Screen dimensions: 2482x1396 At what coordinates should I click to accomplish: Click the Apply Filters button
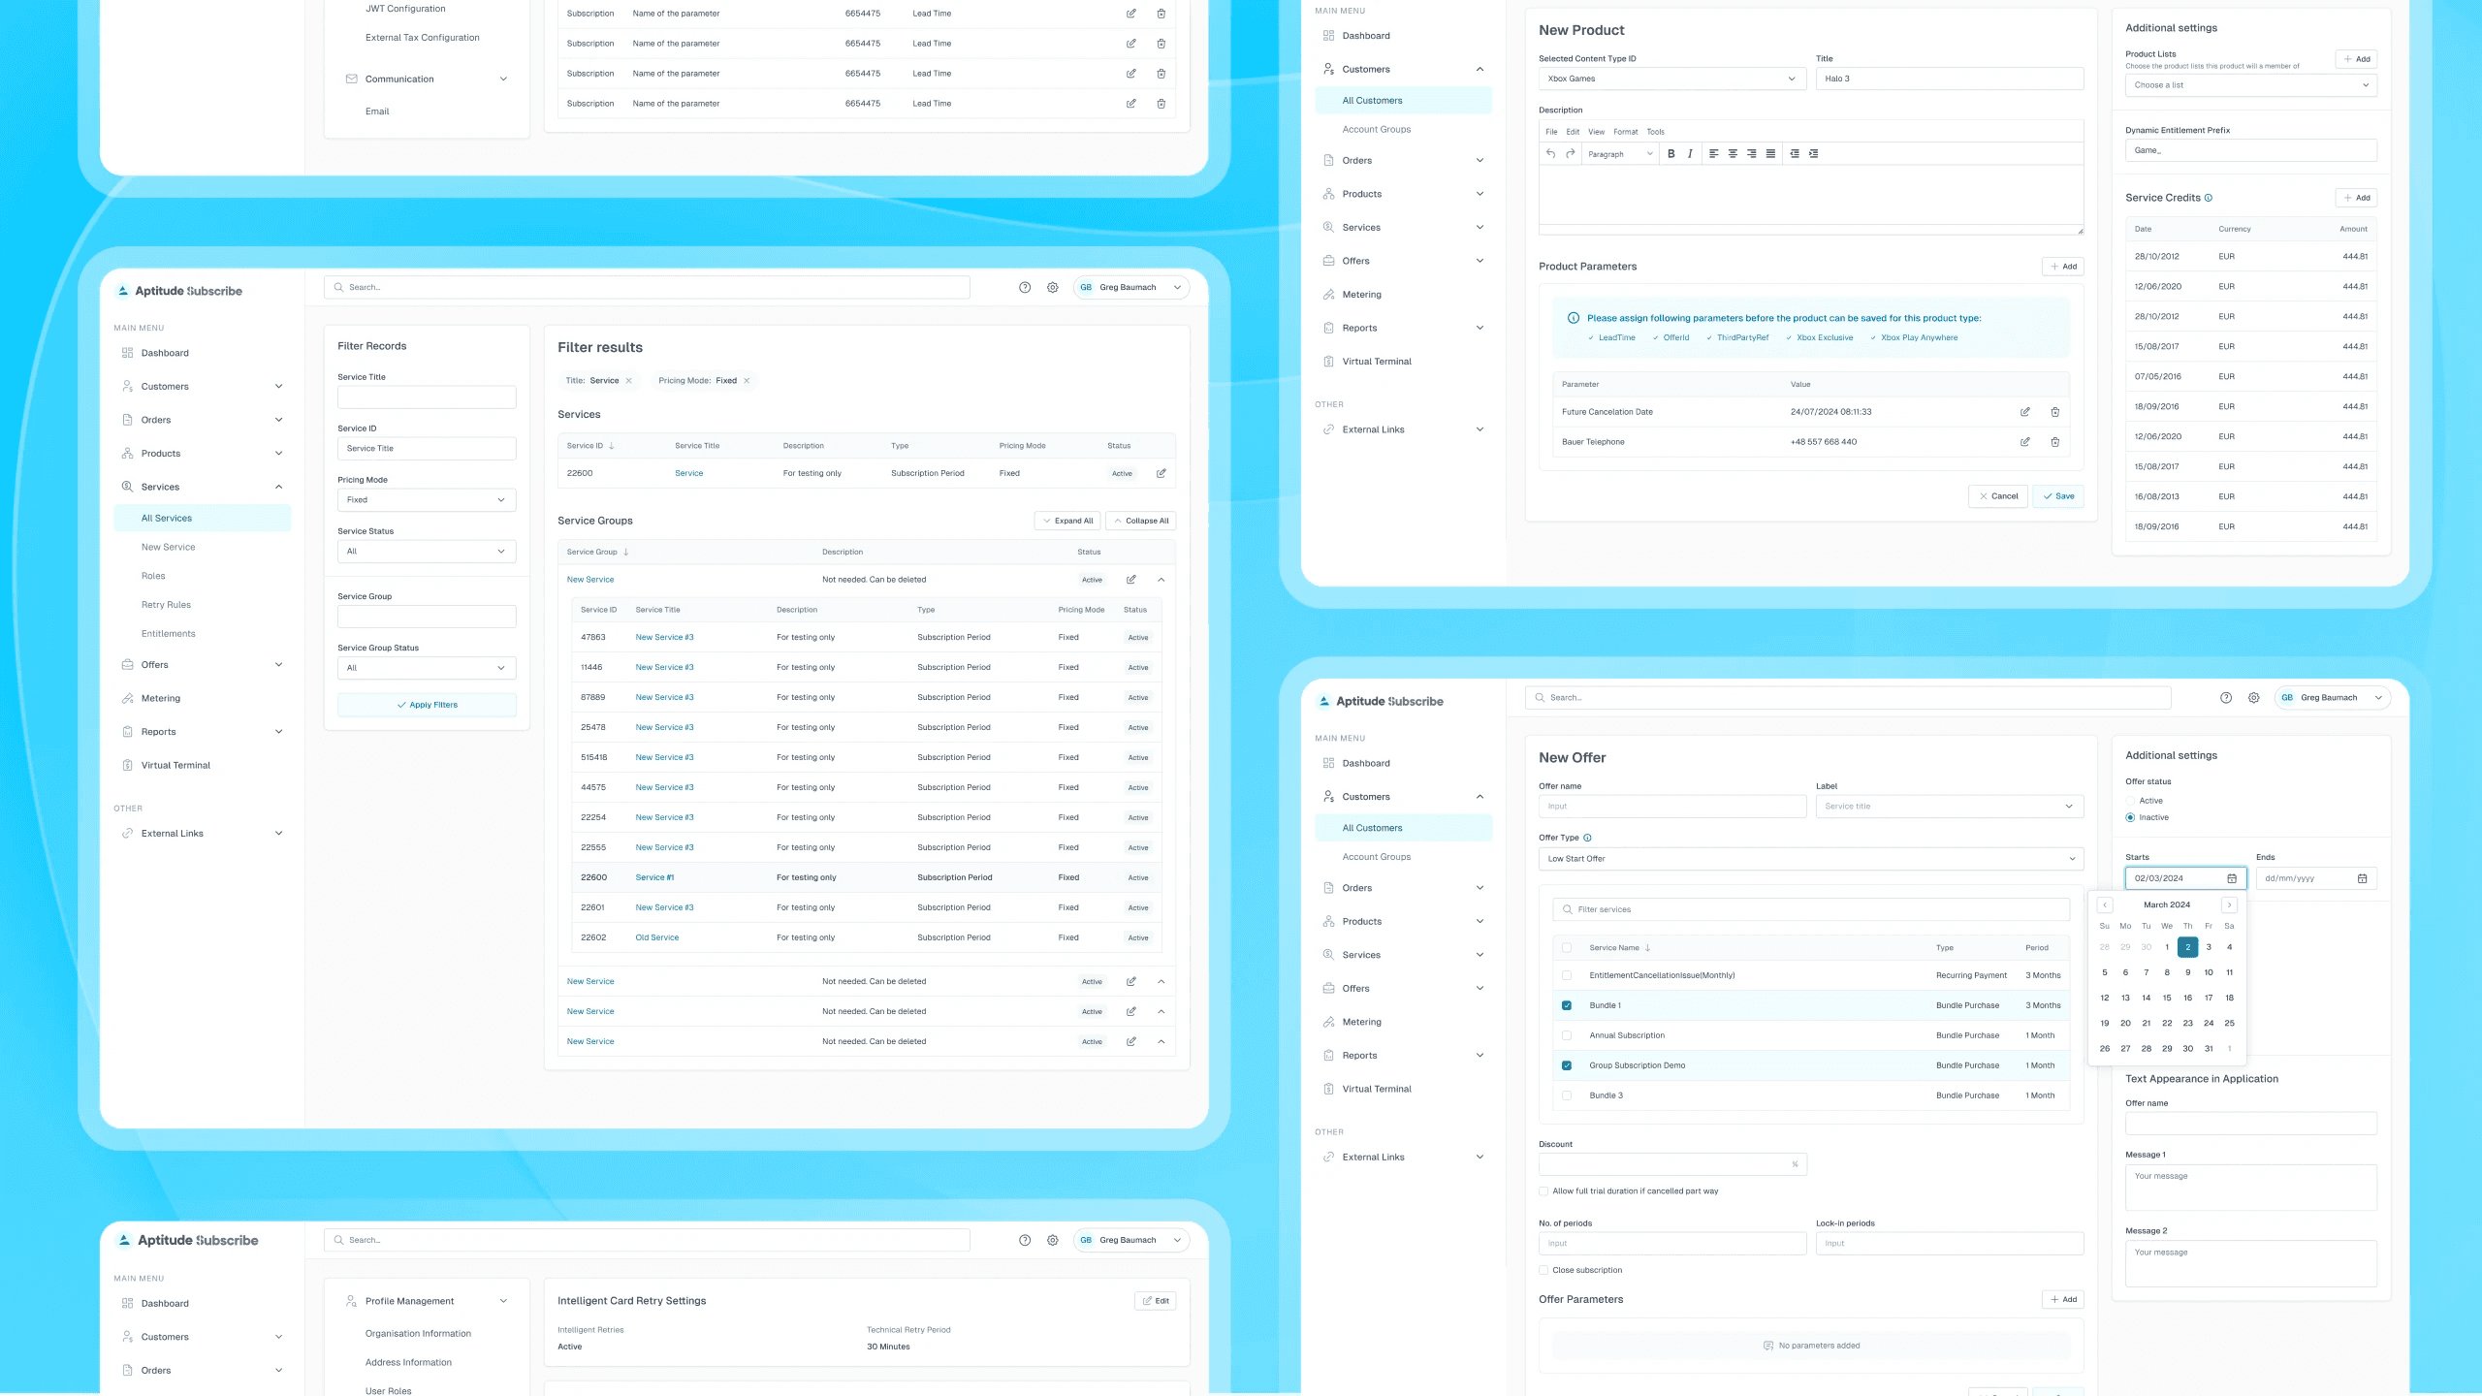[x=427, y=705]
